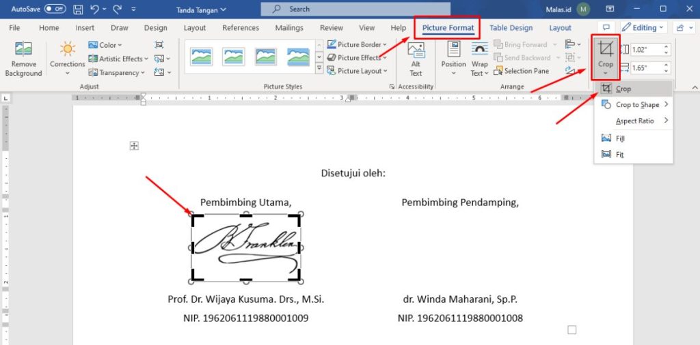Click the Malas.id account avatar

coord(584,9)
